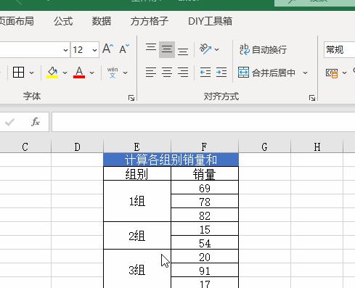
Task: Select the title cell 计算各组别销量和
Action: pyautogui.click(x=171, y=160)
